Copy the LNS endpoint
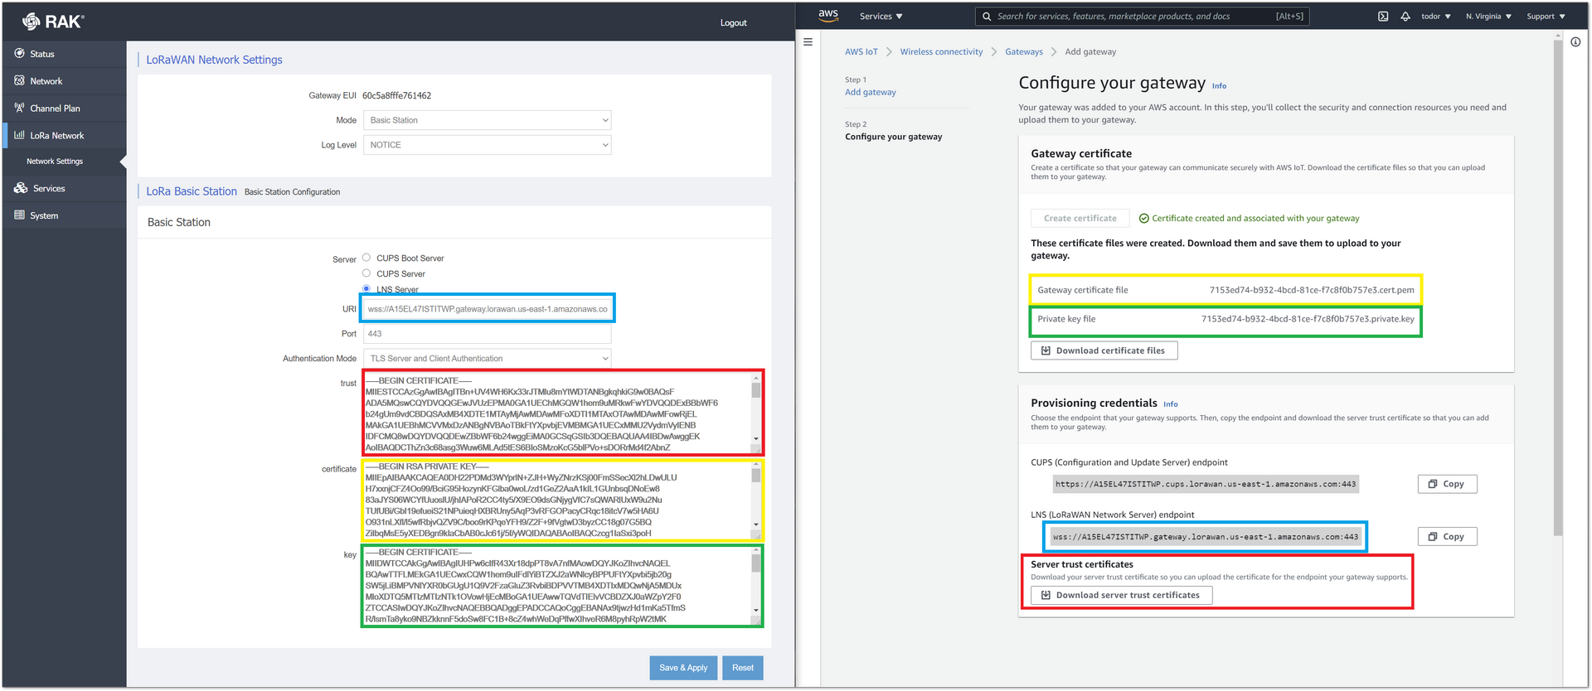 [x=1447, y=537]
